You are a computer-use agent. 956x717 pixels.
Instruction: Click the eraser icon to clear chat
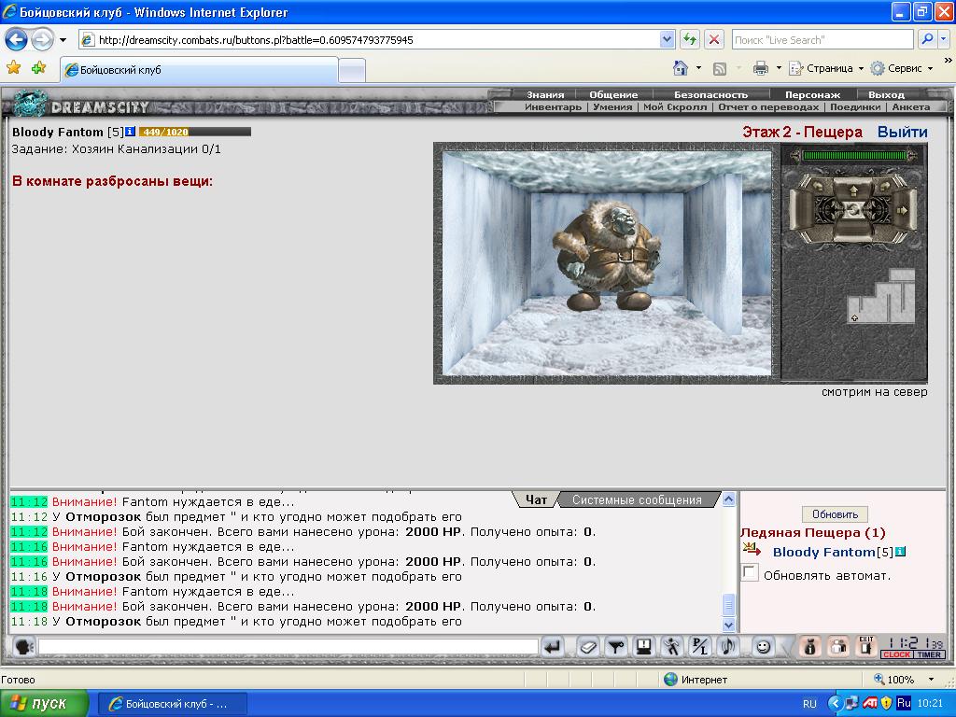pos(588,646)
